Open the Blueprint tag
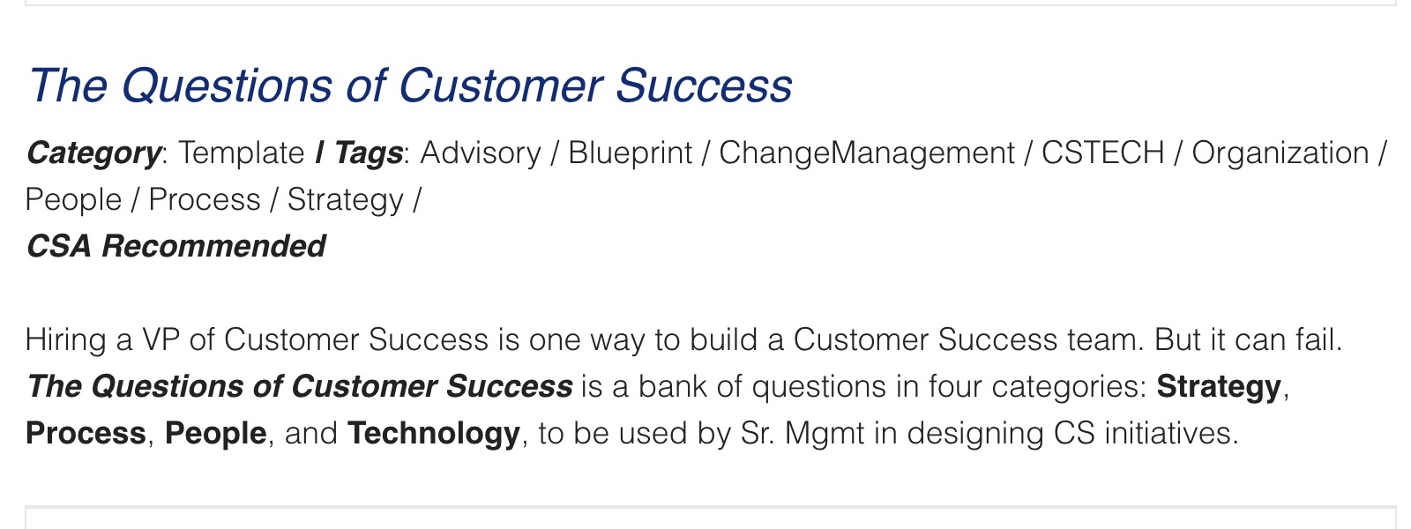 [x=630, y=153]
